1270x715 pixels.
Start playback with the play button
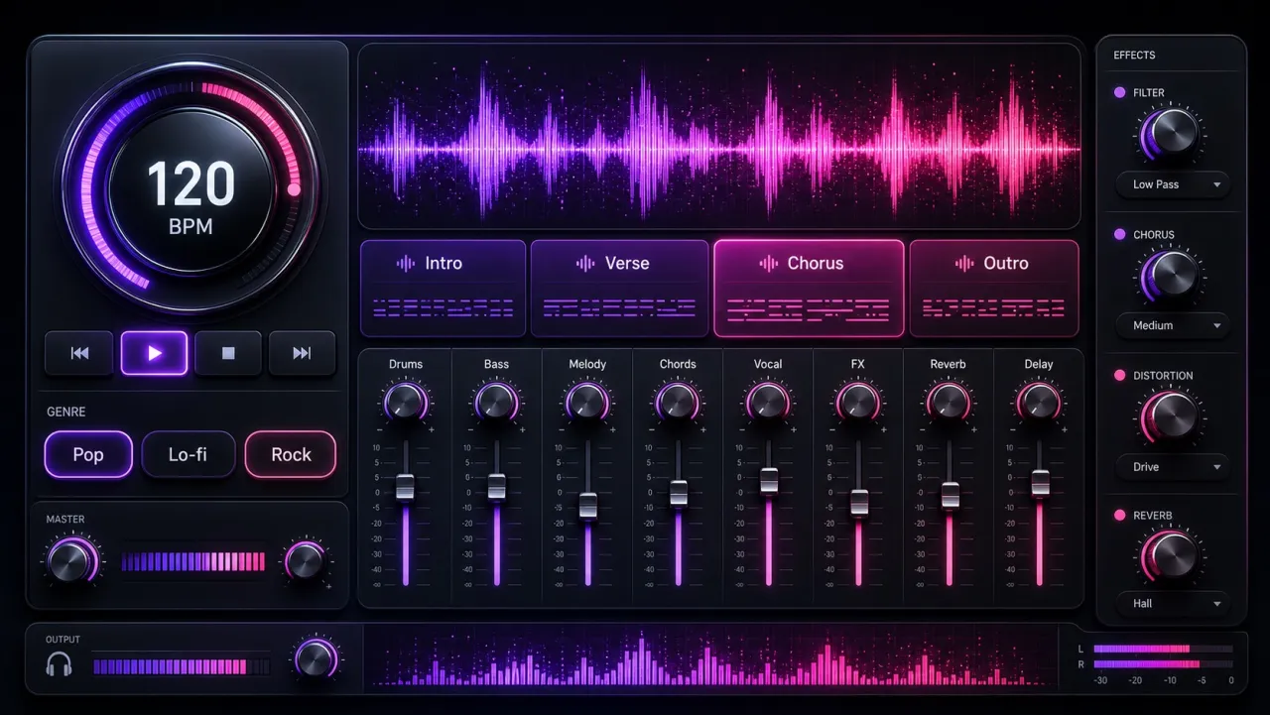coord(154,353)
